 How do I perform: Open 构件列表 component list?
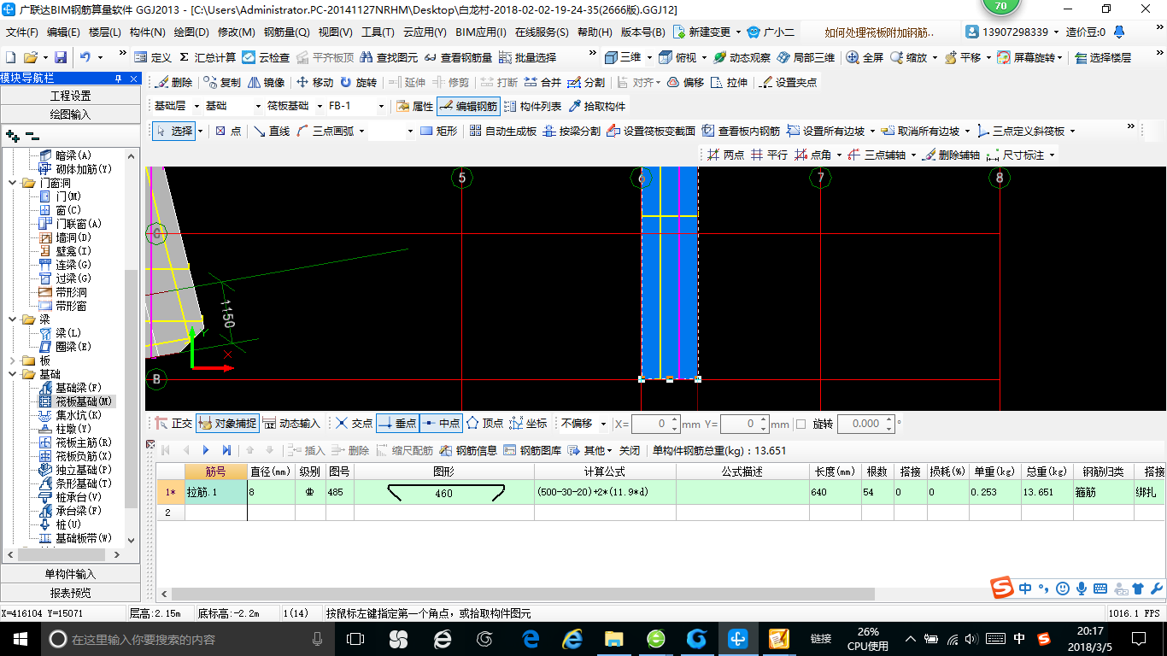point(533,107)
